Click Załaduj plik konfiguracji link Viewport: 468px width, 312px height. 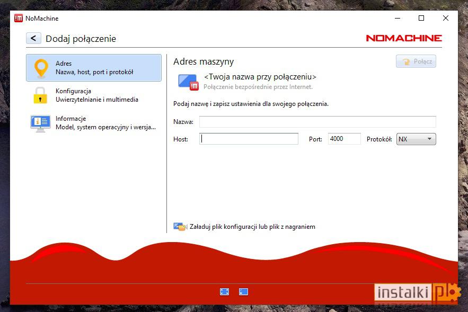252,227
